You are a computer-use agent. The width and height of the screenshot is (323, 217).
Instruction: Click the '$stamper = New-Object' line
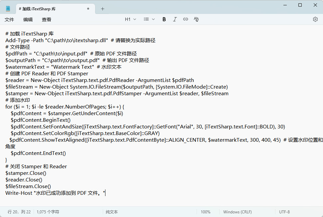pyautogui.click(x=117, y=94)
